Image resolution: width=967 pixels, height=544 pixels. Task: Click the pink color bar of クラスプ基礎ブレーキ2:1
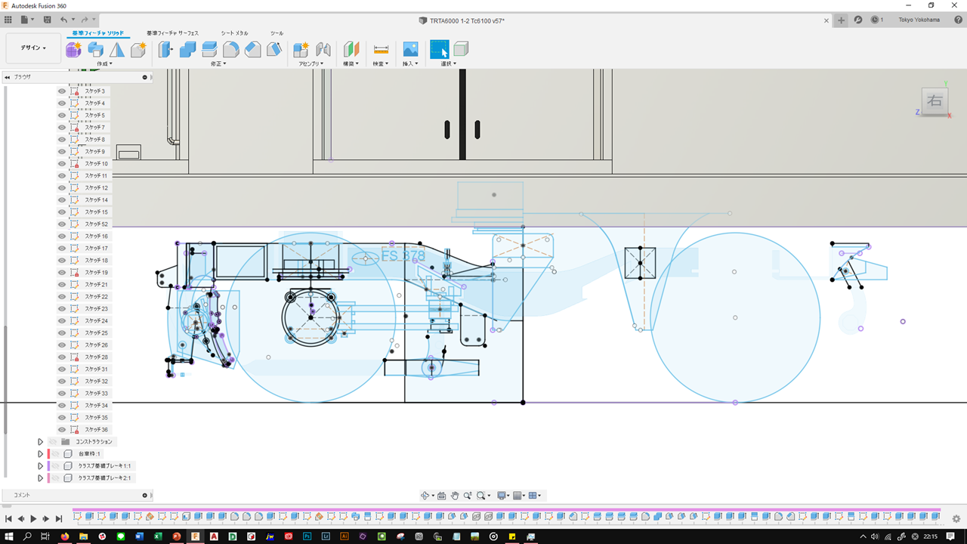coord(48,478)
